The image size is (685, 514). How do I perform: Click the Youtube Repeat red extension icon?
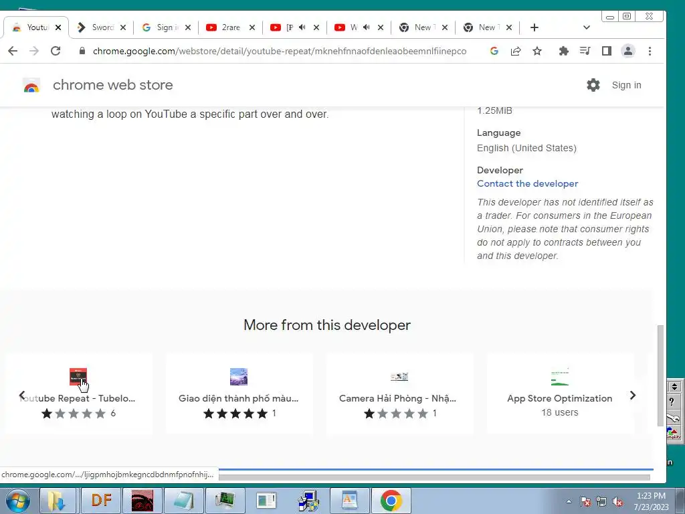[x=78, y=376]
